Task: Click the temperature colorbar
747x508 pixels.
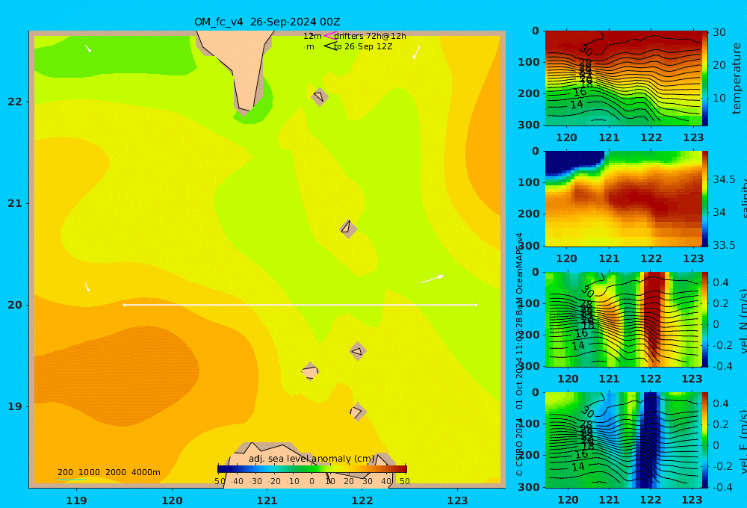Action: click(x=705, y=78)
